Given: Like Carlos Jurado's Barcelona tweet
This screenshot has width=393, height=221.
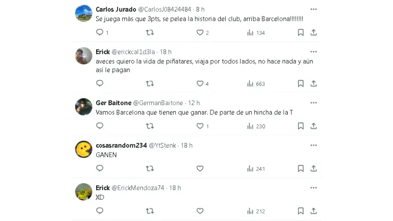Looking at the screenshot, I should point(200,32).
